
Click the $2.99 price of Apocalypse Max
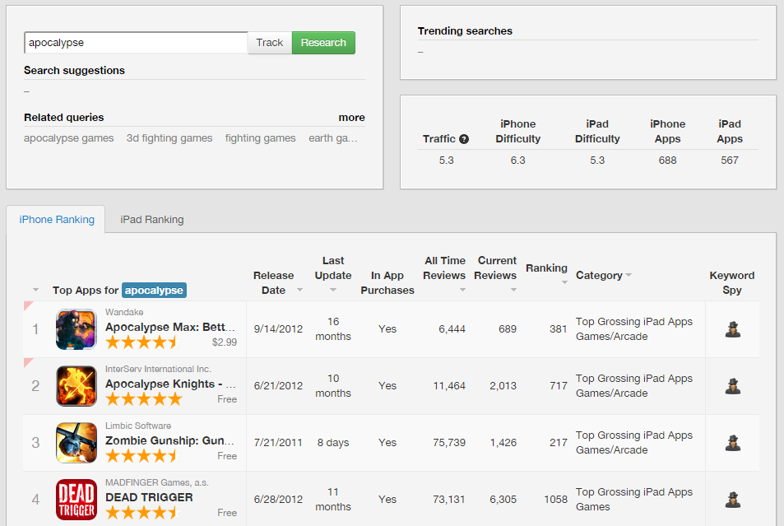coord(225,342)
